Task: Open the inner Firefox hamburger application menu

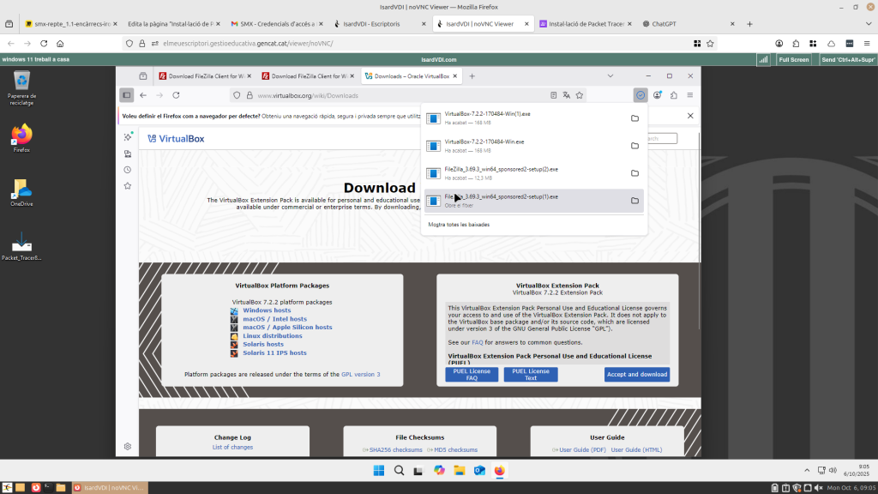Action: 690,95
